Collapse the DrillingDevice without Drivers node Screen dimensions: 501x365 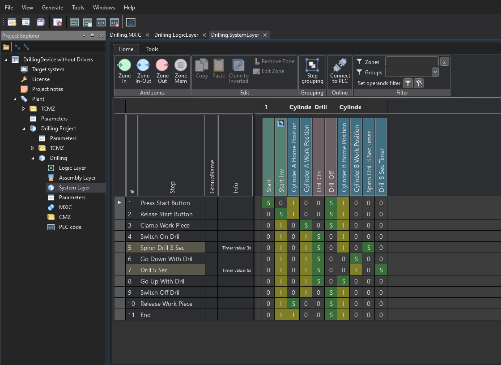[6, 60]
